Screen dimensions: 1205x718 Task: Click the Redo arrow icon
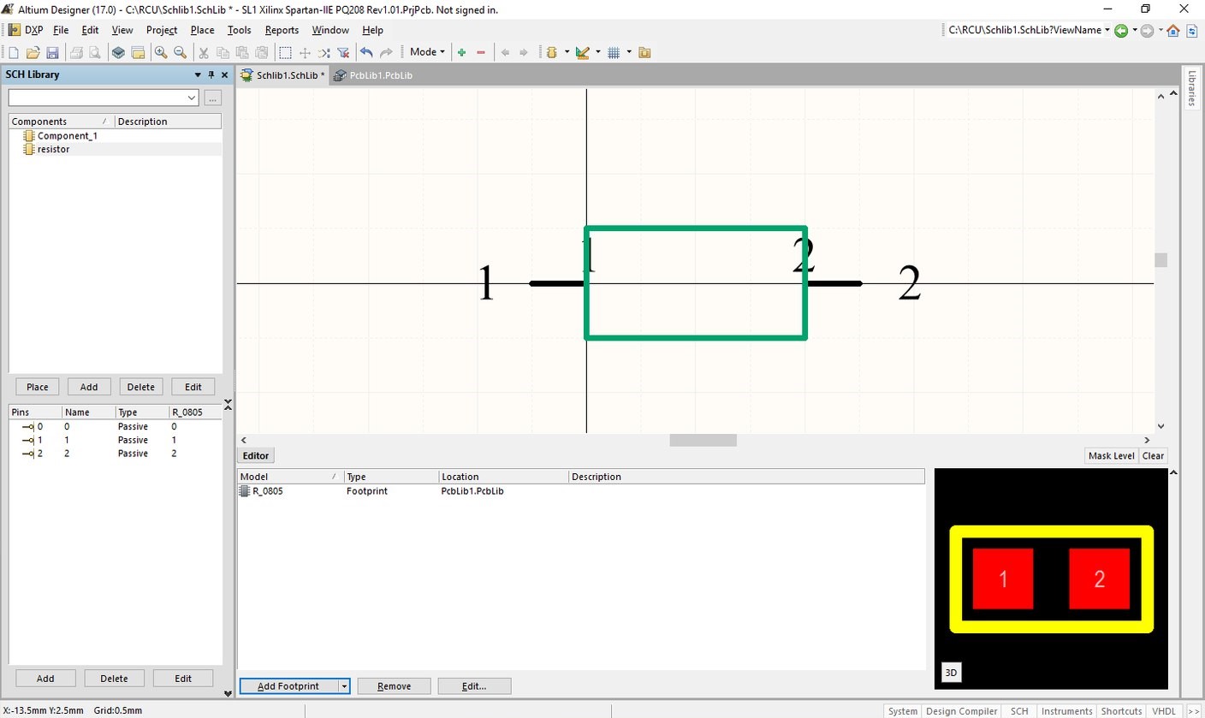[x=386, y=52]
